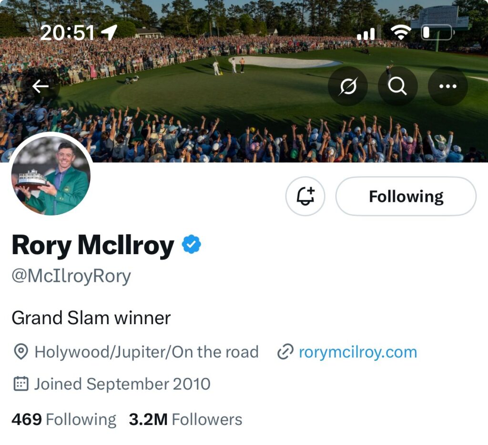Screen dimensions: 488x445
Task: View the 3.2M Followers list
Action: 185,419
